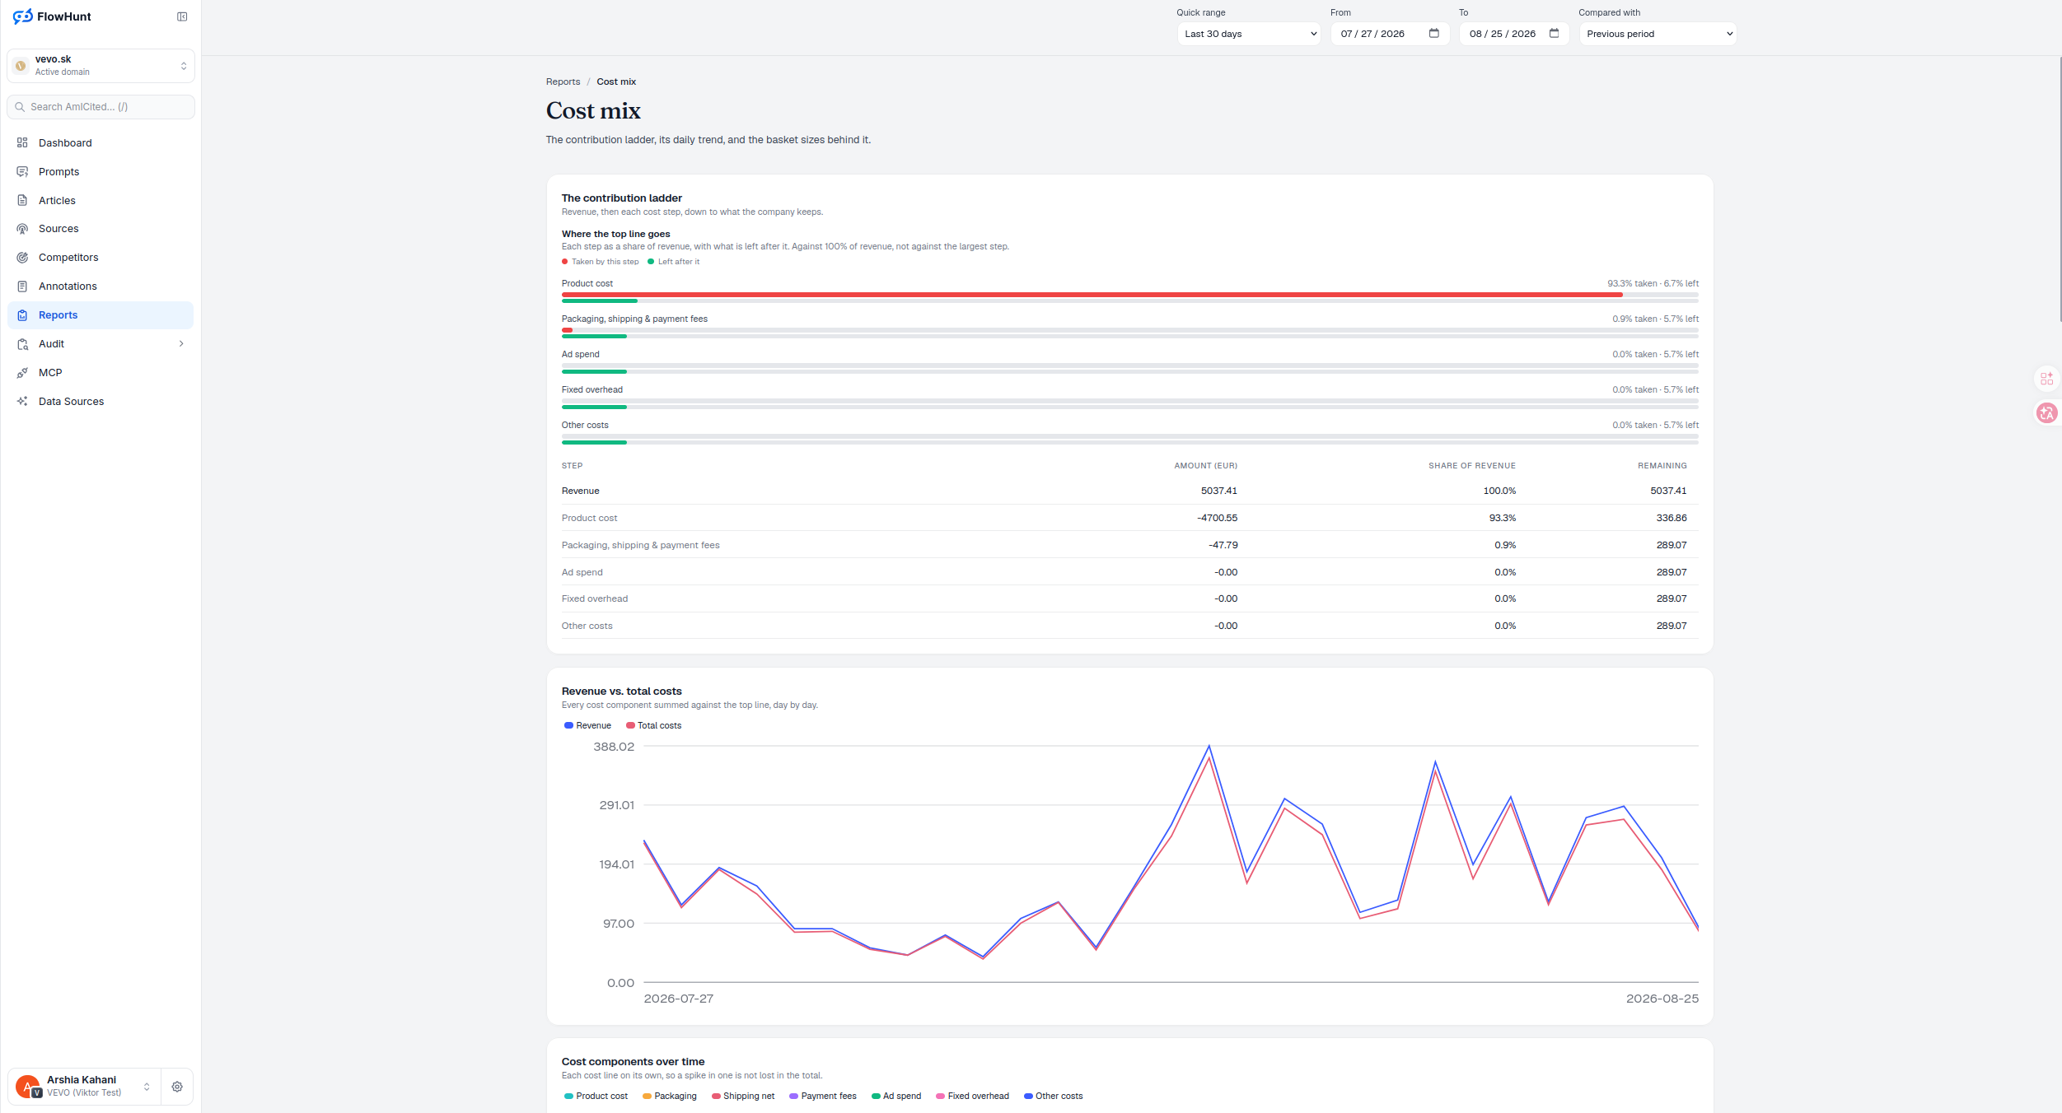Focus the Search AmICited input field
Screen dimensions: 2062x1113
point(101,107)
